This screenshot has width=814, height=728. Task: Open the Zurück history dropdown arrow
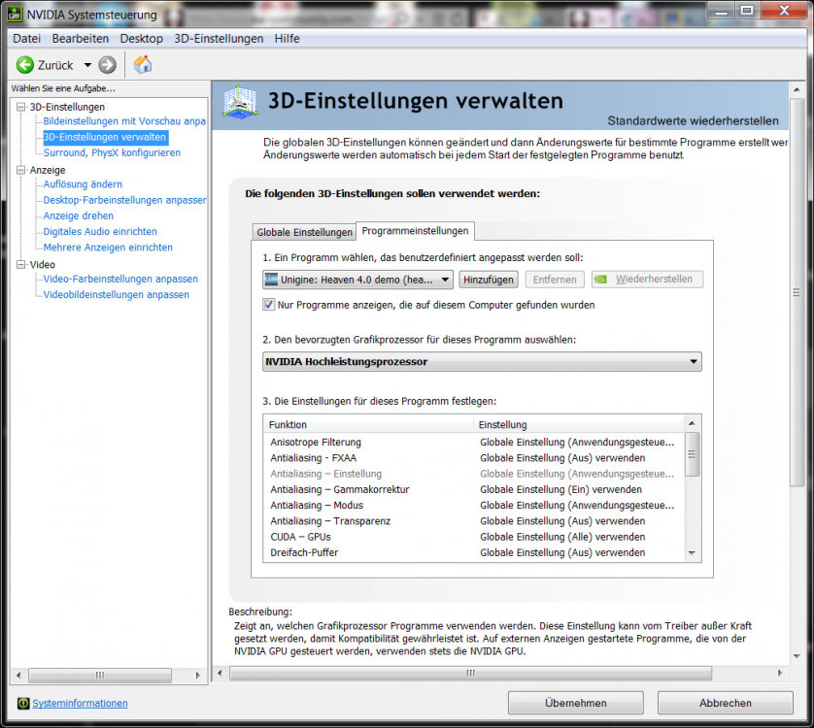point(87,65)
